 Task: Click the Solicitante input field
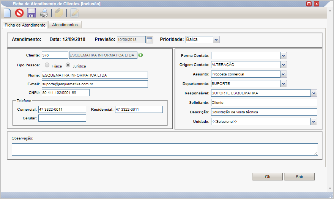point(264,103)
